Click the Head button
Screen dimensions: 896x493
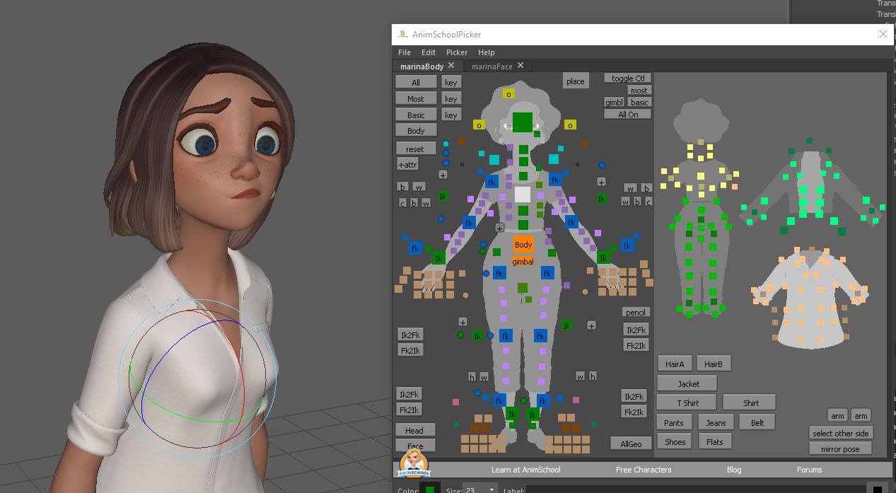point(414,430)
